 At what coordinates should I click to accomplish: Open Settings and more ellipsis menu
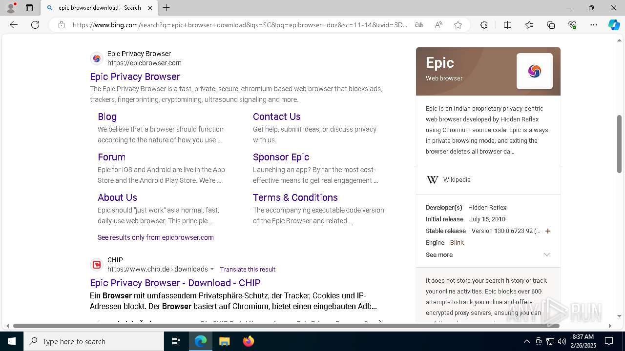click(x=594, y=25)
